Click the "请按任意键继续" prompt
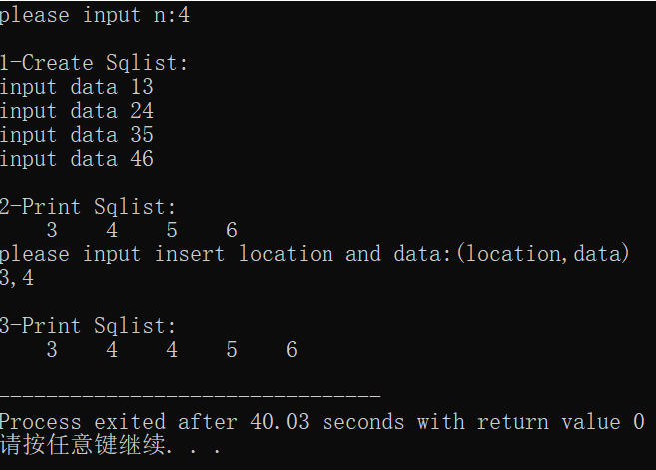The image size is (656, 470). point(83,445)
